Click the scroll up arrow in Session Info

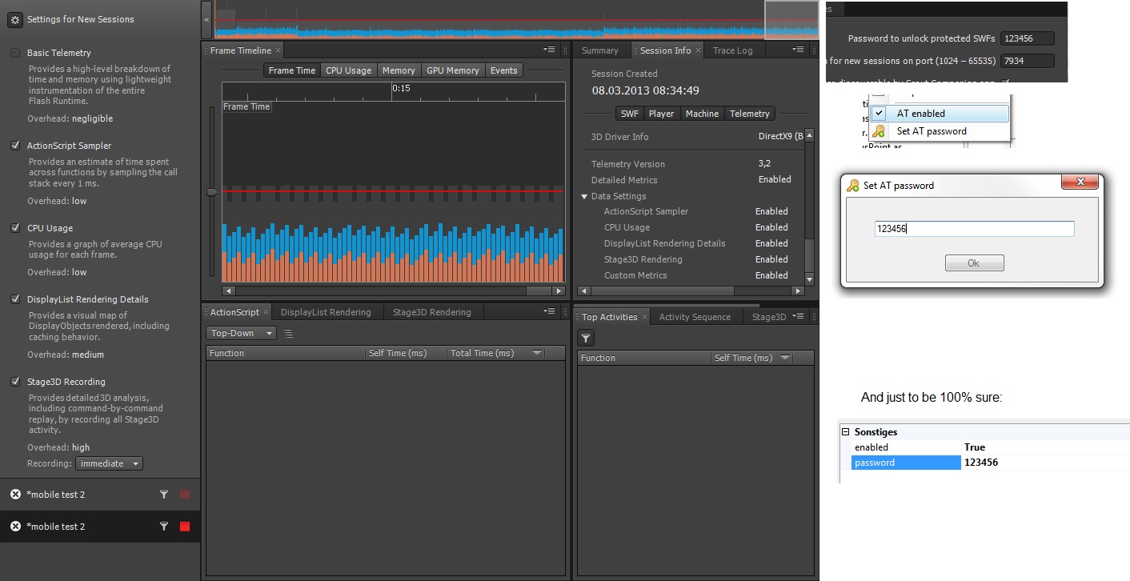(809, 135)
